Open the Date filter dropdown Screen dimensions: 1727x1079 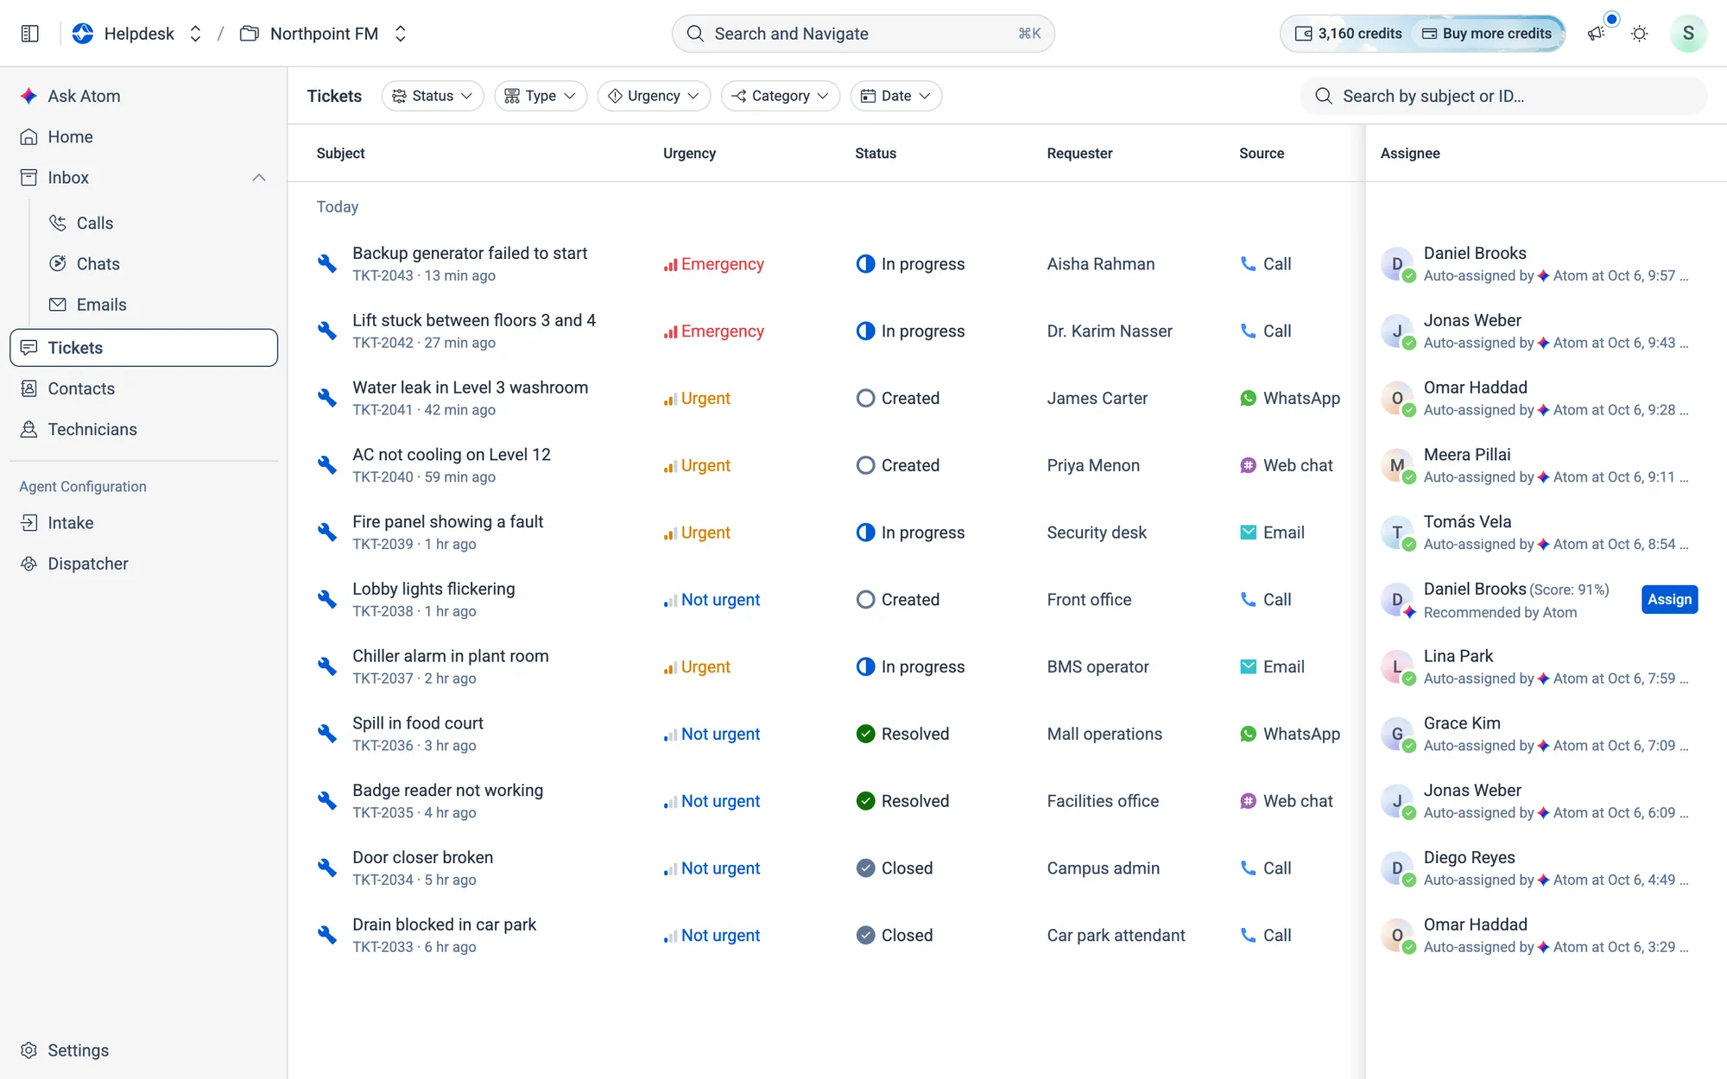click(896, 96)
